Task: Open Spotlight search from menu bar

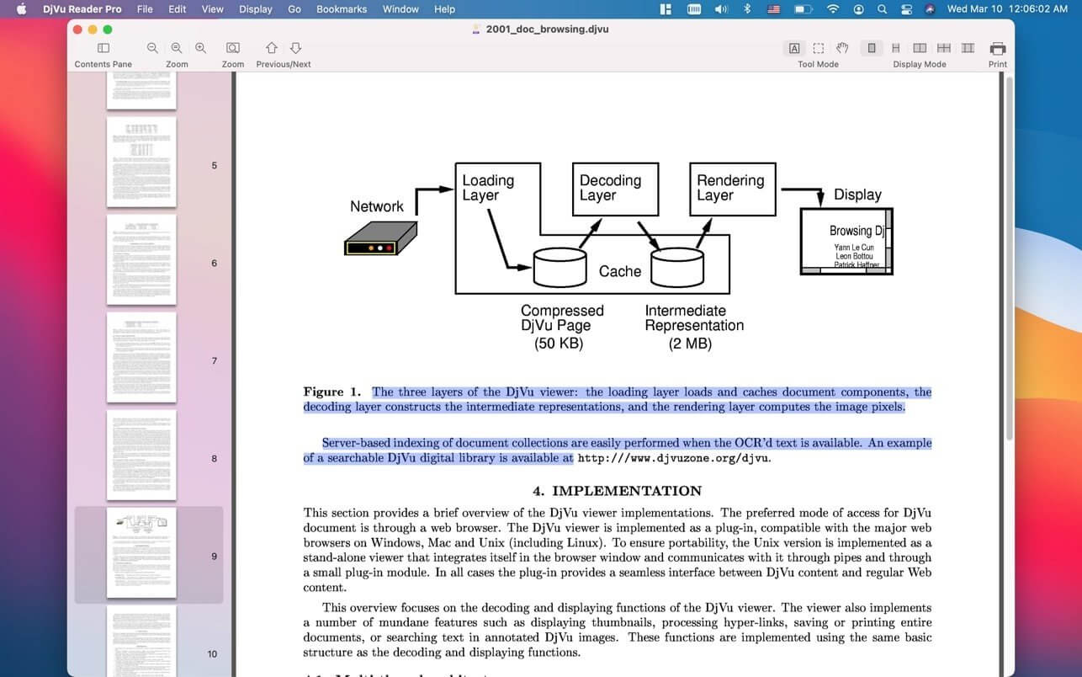Action: [x=881, y=9]
